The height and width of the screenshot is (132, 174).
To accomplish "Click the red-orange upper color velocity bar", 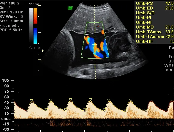I will click(35, 16).
